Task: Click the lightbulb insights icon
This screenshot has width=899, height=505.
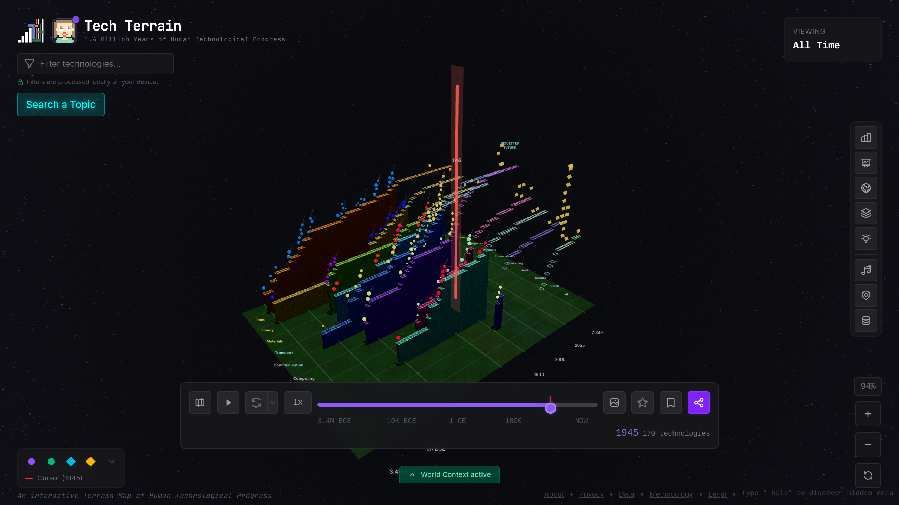Action: pos(866,238)
